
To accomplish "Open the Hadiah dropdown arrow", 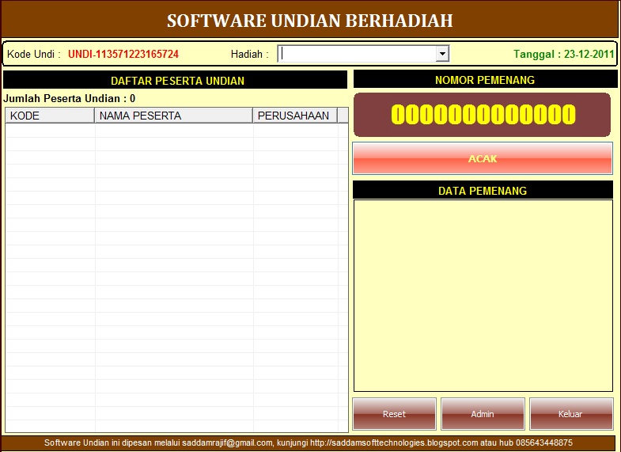I will pos(442,54).
